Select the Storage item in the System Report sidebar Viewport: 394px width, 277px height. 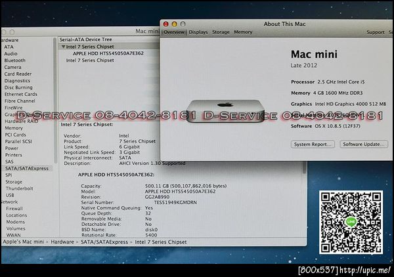coord(14,182)
